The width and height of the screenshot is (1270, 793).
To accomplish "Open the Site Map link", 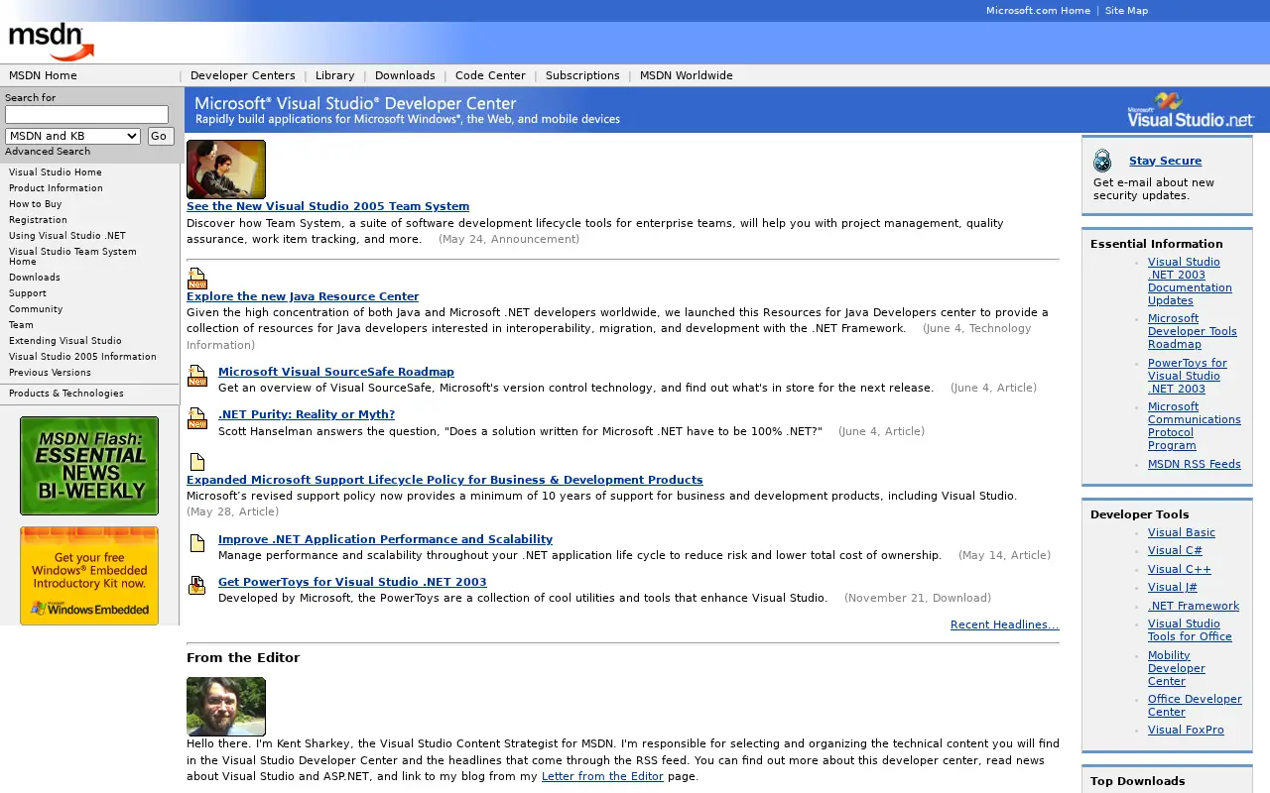I will point(1126,11).
